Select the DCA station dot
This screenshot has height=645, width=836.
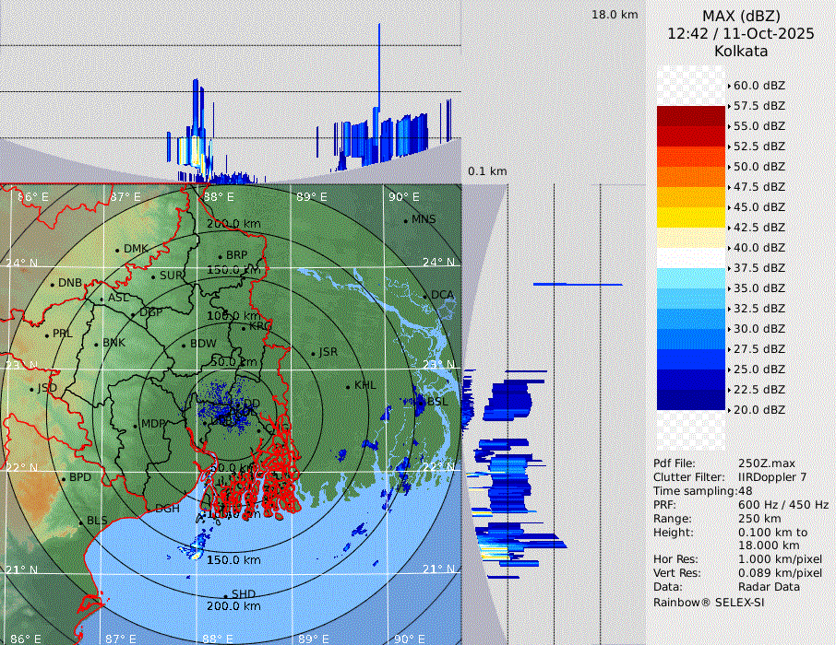click(x=425, y=296)
